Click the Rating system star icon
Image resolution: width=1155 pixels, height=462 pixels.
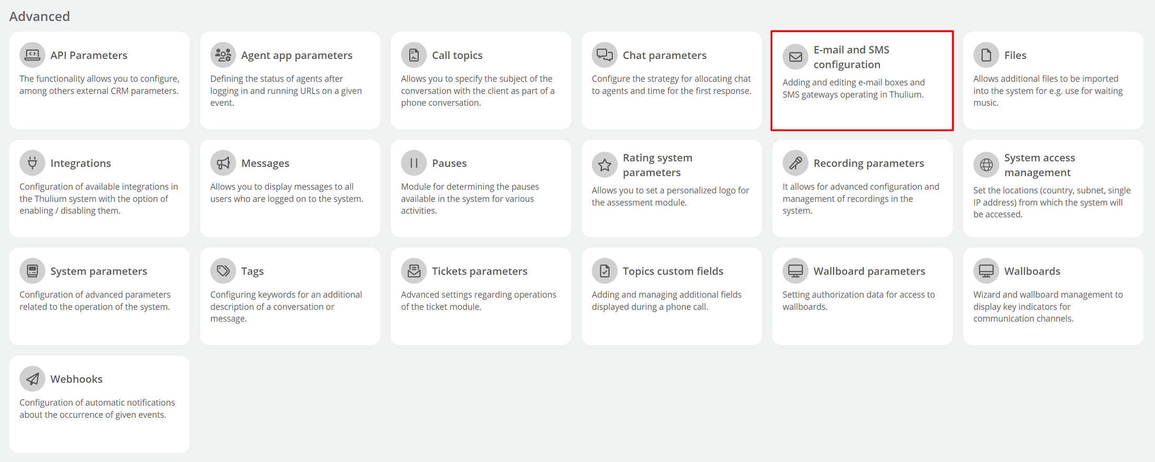[605, 165]
